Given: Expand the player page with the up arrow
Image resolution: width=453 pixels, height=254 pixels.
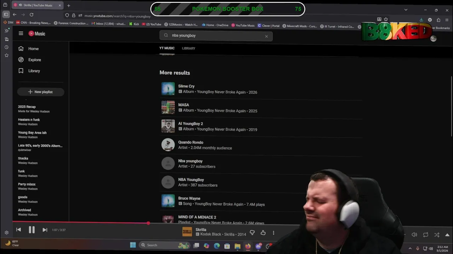Looking at the screenshot, I should pyautogui.click(x=447, y=235).
